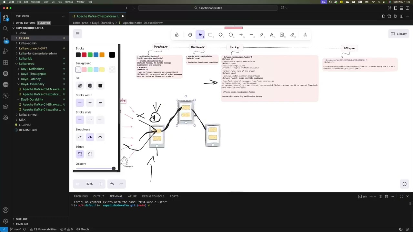Open the Terminal menu in menu bar
Image resolution: width=413 pixels, height=232 pixels.
coord(69,2)
